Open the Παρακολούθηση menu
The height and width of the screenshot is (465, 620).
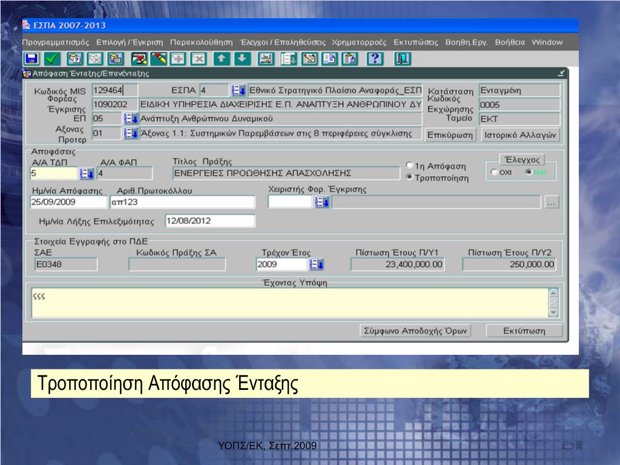click(201, 42)
